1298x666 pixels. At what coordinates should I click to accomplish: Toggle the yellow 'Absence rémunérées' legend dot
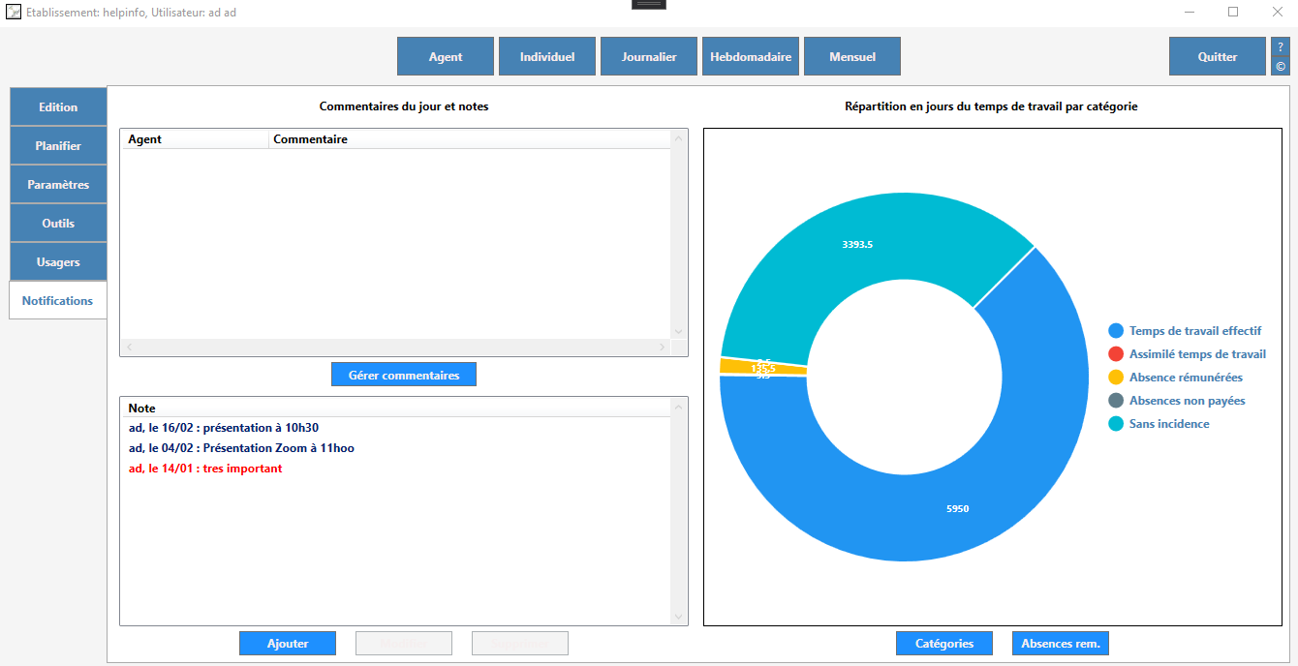(1116, 378)
